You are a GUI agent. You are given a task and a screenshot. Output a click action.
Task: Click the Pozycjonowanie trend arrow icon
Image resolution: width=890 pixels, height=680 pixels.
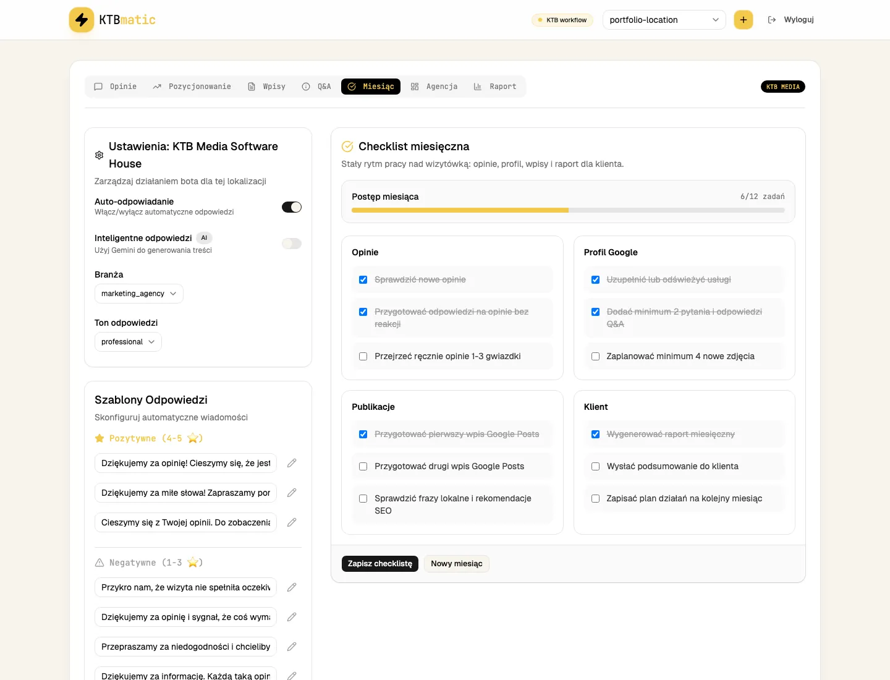coord(157,87)
